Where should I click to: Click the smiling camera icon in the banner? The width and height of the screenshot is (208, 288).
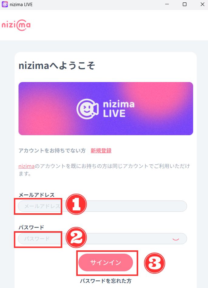coord(87,108)
